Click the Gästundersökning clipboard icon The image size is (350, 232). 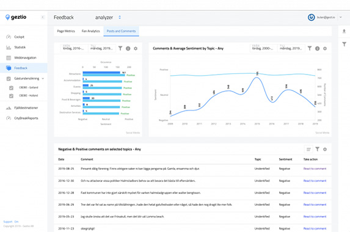[9, 79]
